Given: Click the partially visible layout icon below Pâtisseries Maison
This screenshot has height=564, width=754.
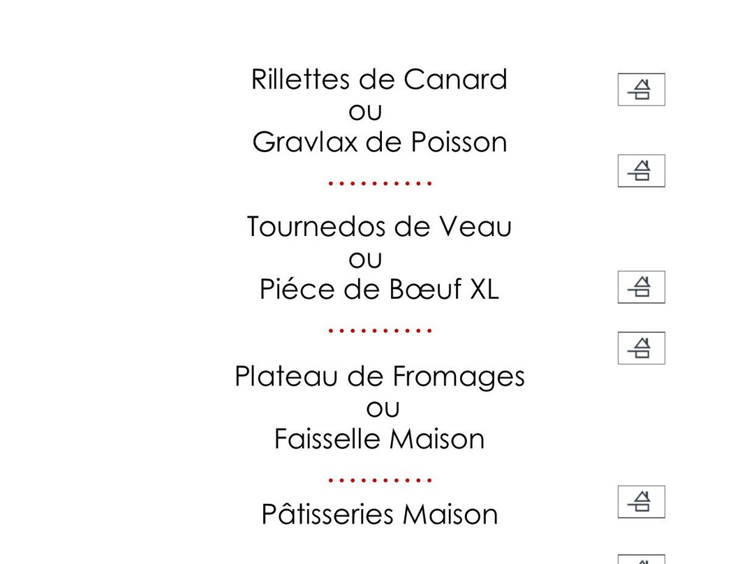Looking at the screenshot, I should tap(641, 559).
